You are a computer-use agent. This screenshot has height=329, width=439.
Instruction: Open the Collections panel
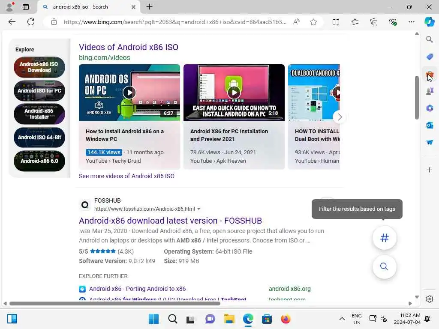click(374, 22)
